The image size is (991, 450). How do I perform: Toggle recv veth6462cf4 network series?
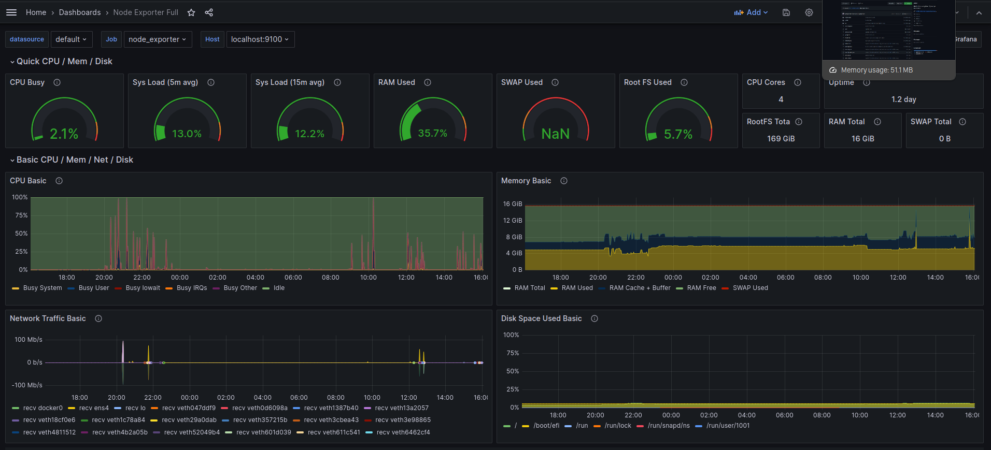point(403,432)
